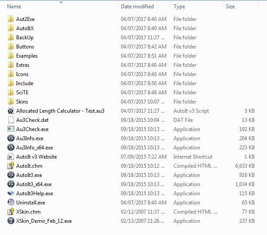This screenshot has width=267, height=235.
Task: Select the Examples folder name
Action: pos(27,56)
